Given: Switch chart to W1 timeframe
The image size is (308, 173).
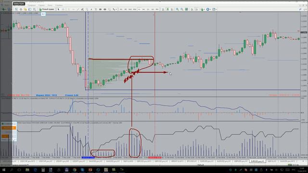Looking at the screenshot, I should 153,9.
